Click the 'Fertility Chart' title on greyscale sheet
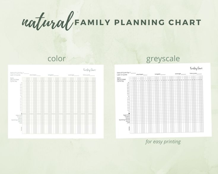 (x=196, y=68)
